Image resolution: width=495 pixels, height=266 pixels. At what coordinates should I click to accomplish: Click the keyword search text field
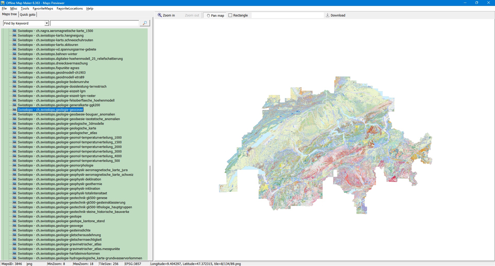click(x=94, y=23)
